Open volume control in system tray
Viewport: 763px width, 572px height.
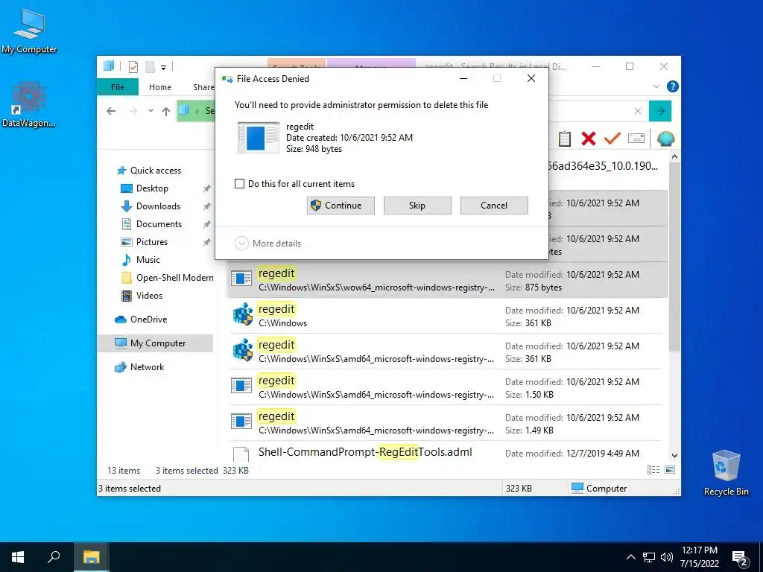(x=667, y=557)
